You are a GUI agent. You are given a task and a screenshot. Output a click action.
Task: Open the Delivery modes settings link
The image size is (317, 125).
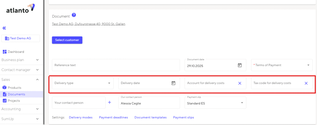click(x=80, y=118)
